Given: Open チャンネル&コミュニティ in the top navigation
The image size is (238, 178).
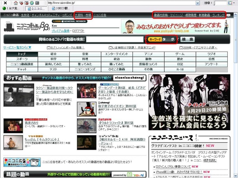Looking at the screenshot, I should [46, 15].
